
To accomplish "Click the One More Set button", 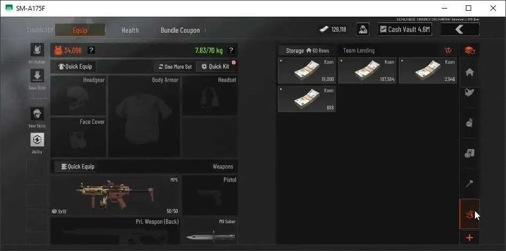I will (175, 67).
